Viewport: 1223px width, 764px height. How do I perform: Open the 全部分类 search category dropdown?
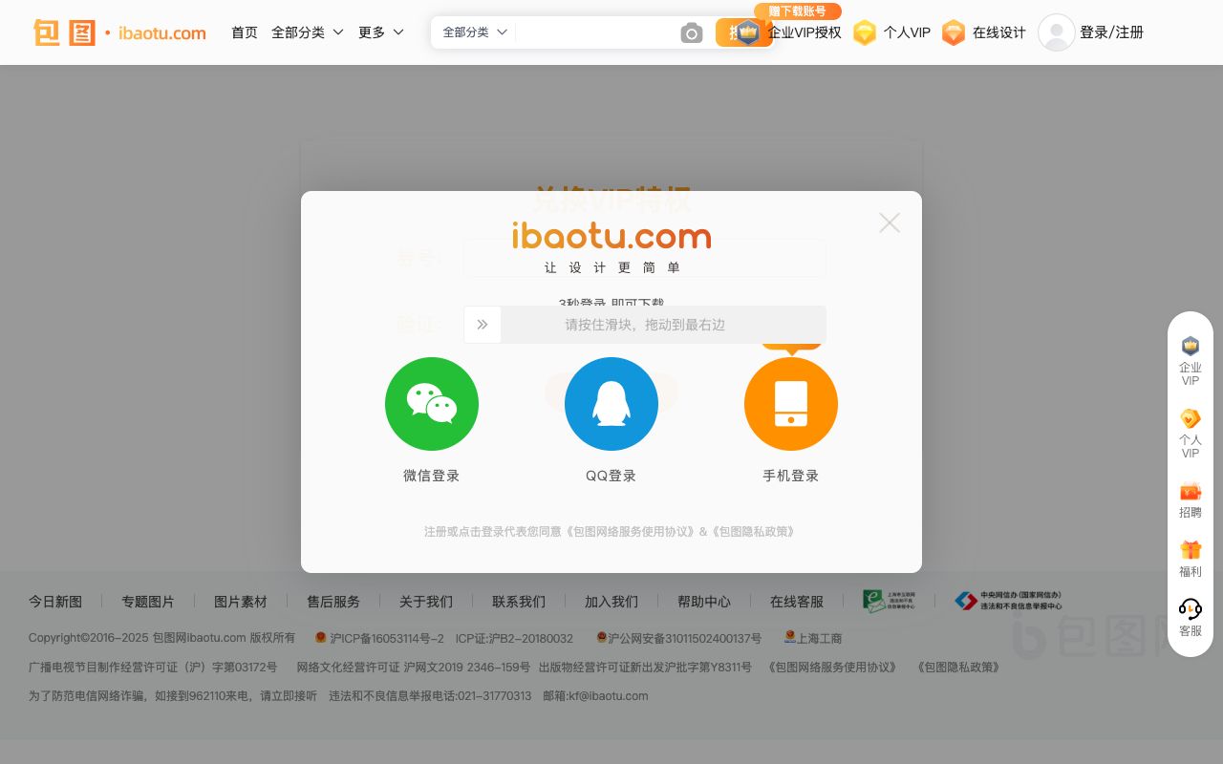pos(473,32)
